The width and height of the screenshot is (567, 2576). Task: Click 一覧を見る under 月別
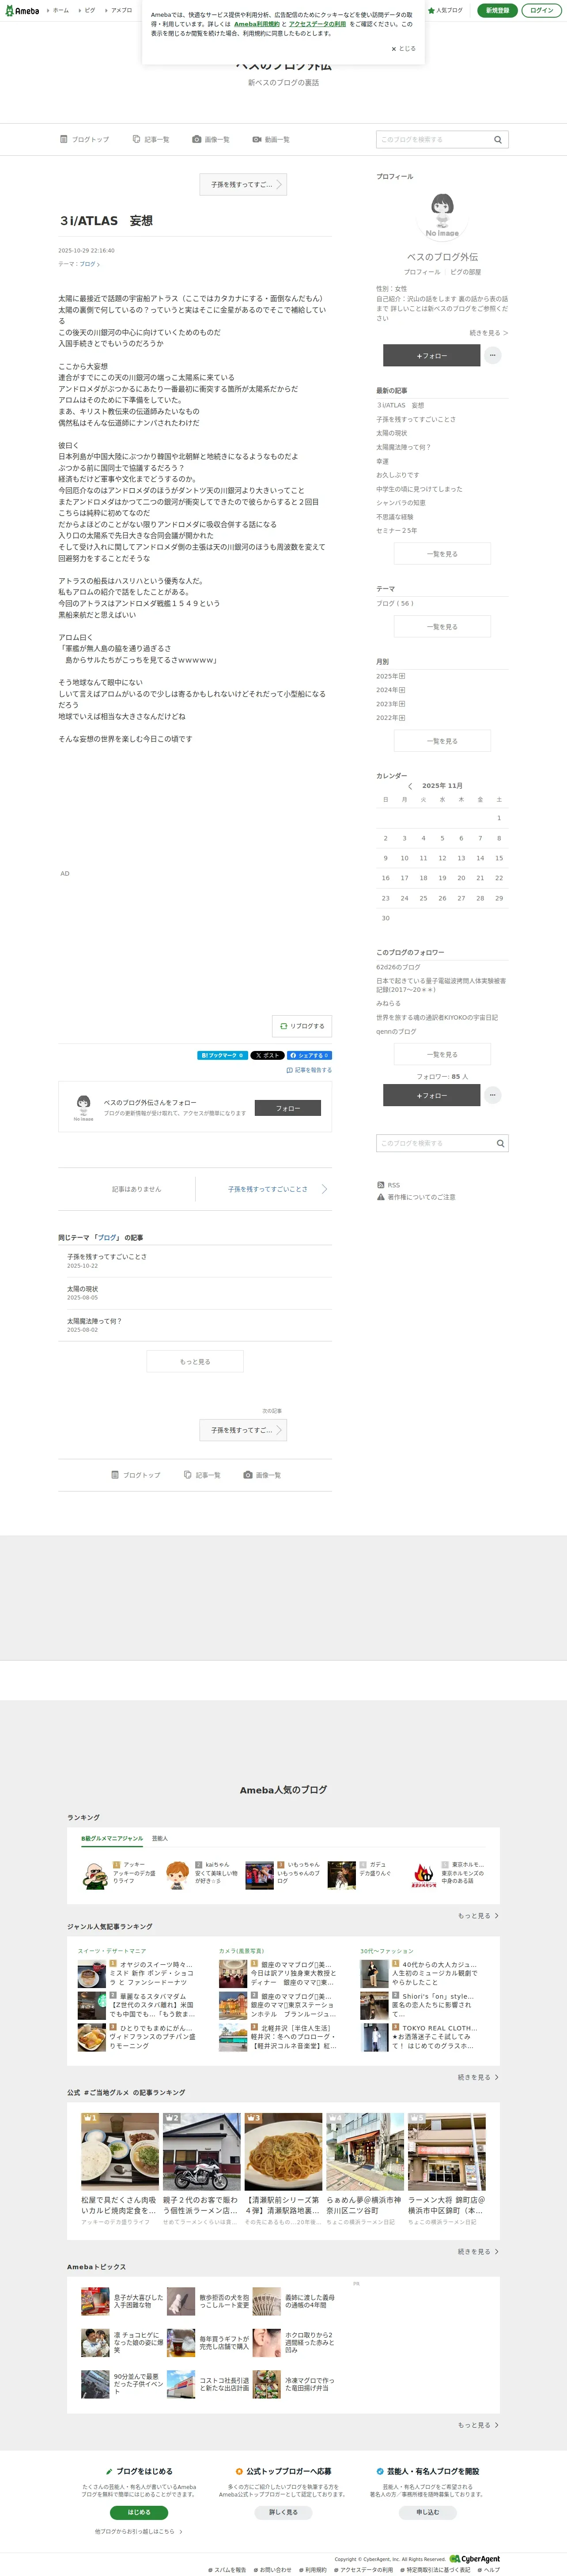[442, 741]
